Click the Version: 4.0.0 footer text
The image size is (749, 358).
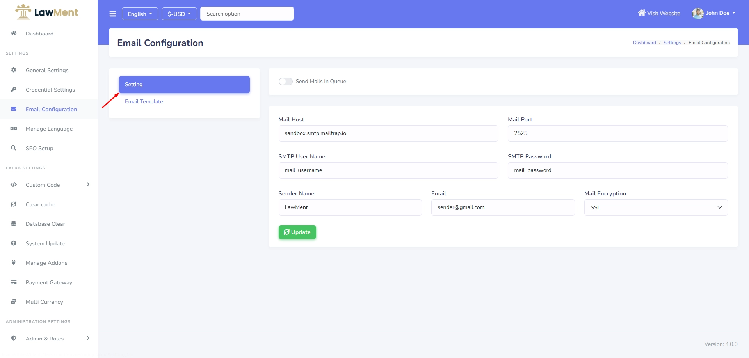pos(721,344)
